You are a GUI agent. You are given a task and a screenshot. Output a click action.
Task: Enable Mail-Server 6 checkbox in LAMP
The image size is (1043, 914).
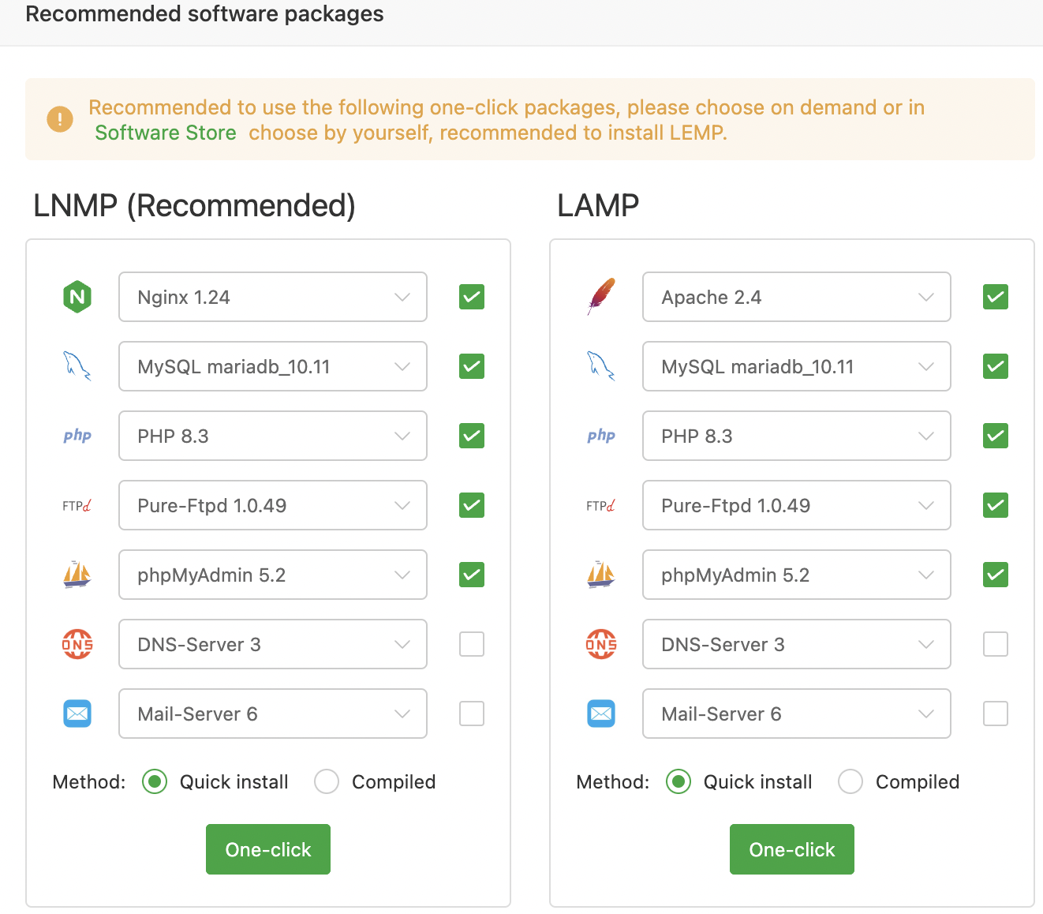pos(996,714)
